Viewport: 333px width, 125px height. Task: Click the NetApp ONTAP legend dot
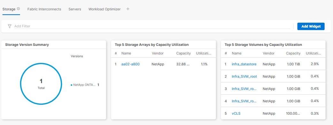coord(72,85)
